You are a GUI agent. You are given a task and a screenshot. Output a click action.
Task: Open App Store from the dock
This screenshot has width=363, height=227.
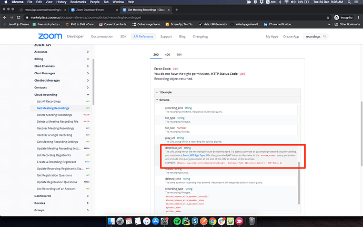point(155,221)
